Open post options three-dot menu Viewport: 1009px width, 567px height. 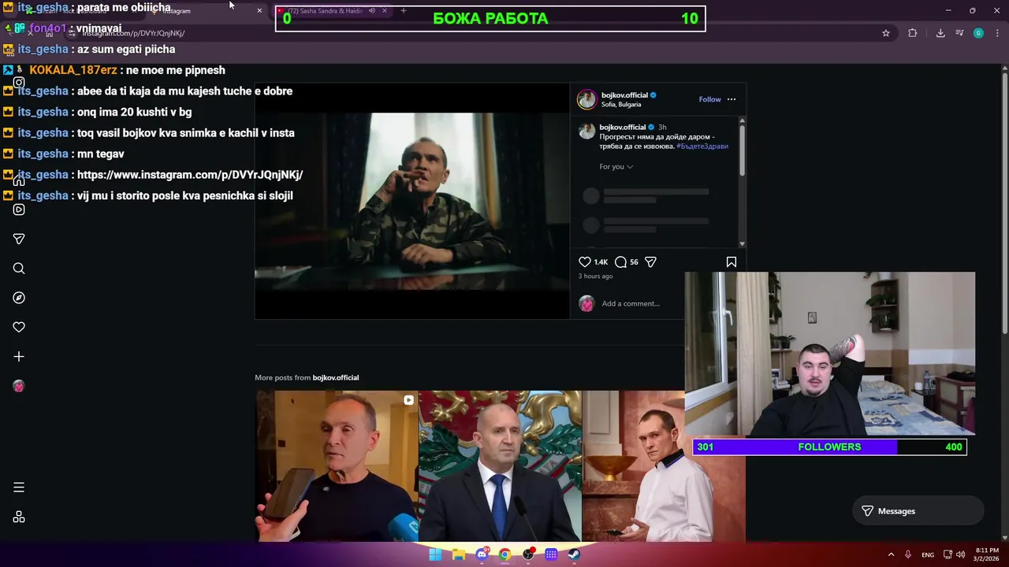click(x=732, y=99)
